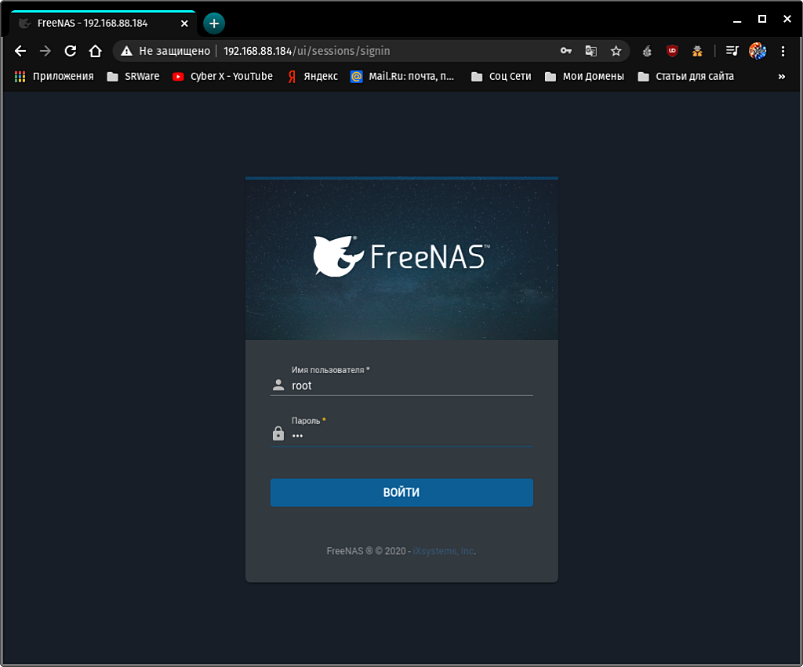The height and width of the screenshot is (667, 803).
Task: Click the FreeNAS ® © 2020 footer text
Action: pos(366,551)
